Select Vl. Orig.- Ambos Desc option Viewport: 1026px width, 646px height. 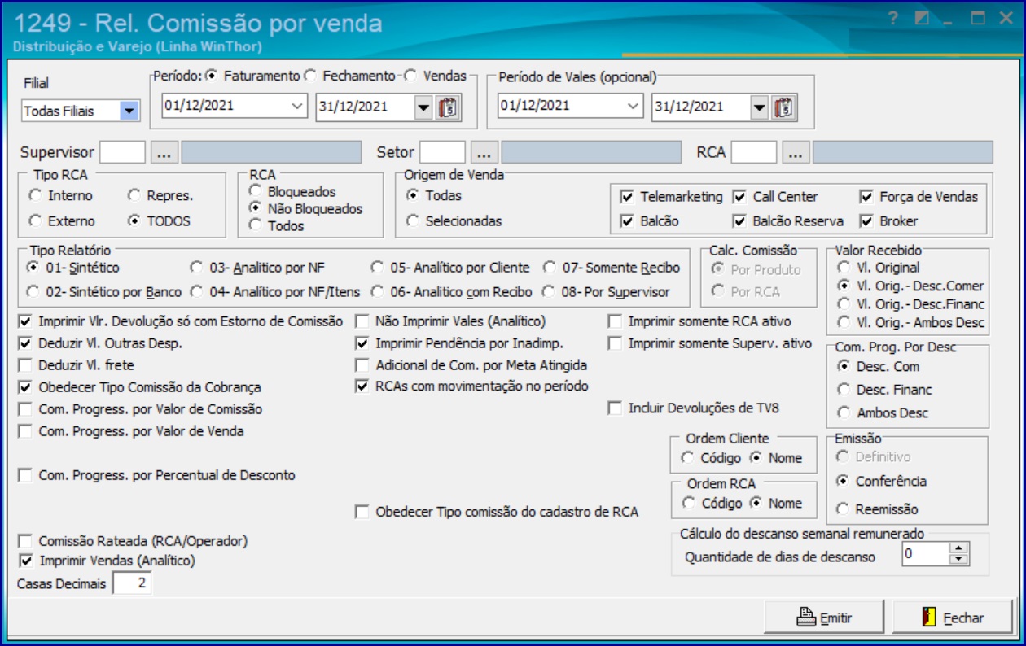click(910, 323)
